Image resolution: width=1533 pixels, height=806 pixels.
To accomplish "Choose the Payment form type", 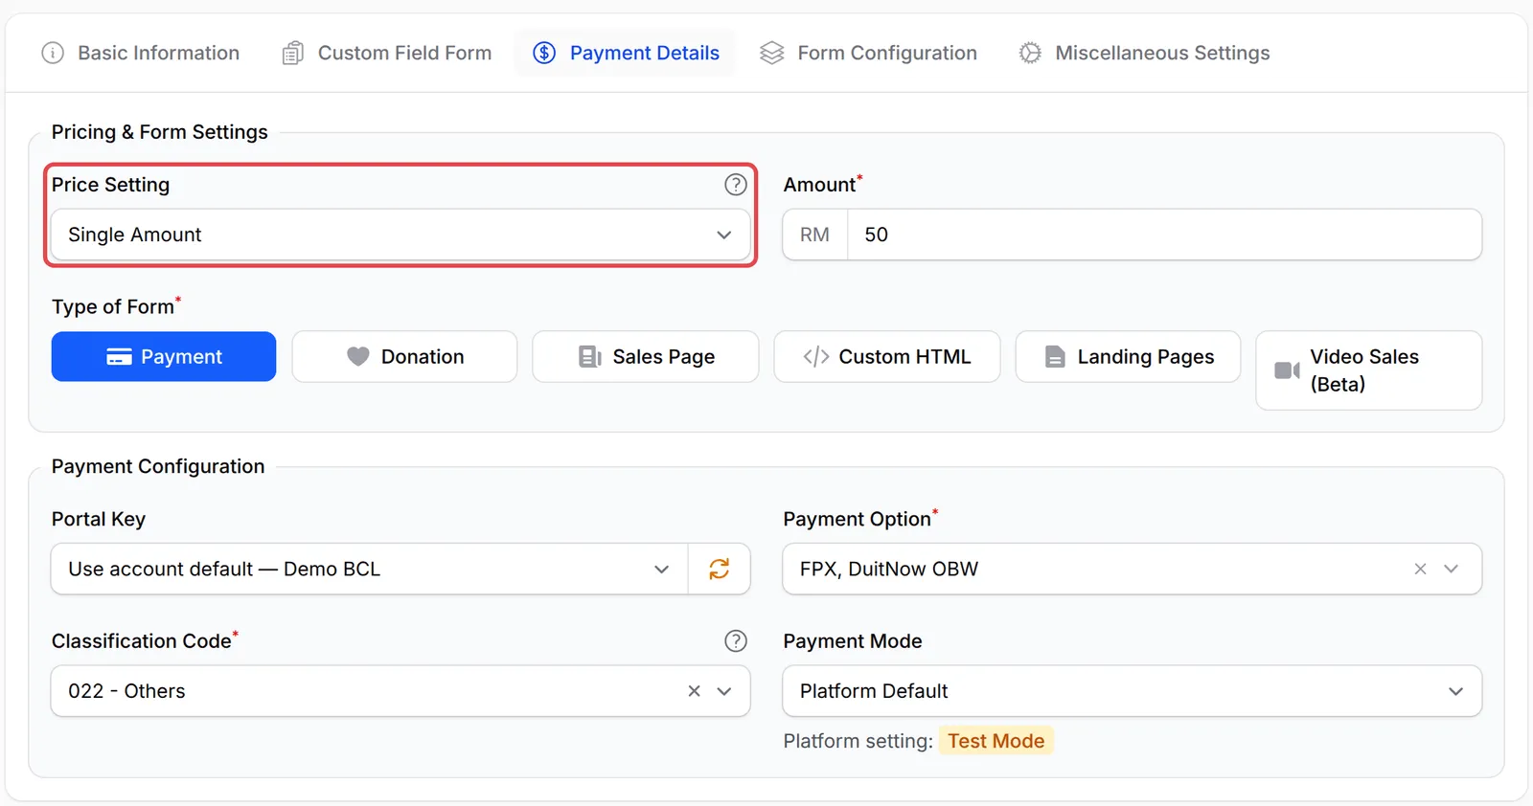I will 164,357.
